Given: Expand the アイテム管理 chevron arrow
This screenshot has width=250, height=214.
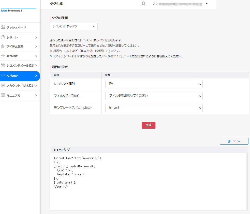Looking at the screenshot, I should tap(36, 47).
